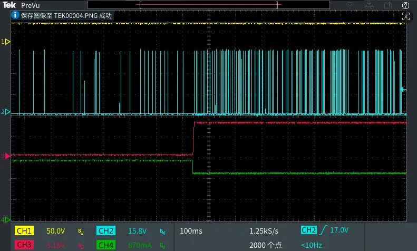The width and height of the screenshot is (417, 251).
Task: Click the CH2 15.8V scale value
Action: 137,231
